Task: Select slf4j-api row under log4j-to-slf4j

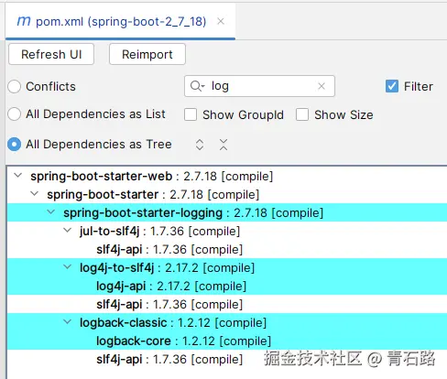Action: (227, 304)
